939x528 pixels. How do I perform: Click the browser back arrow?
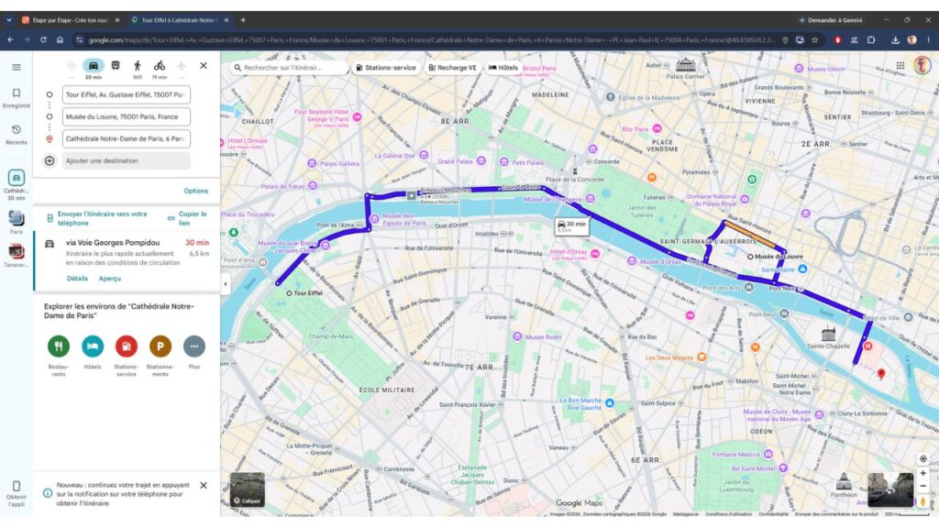[11, 40]
